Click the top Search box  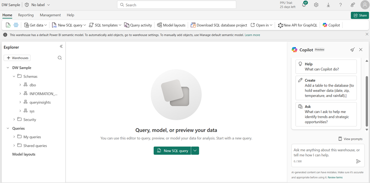[x=176, y=5]
